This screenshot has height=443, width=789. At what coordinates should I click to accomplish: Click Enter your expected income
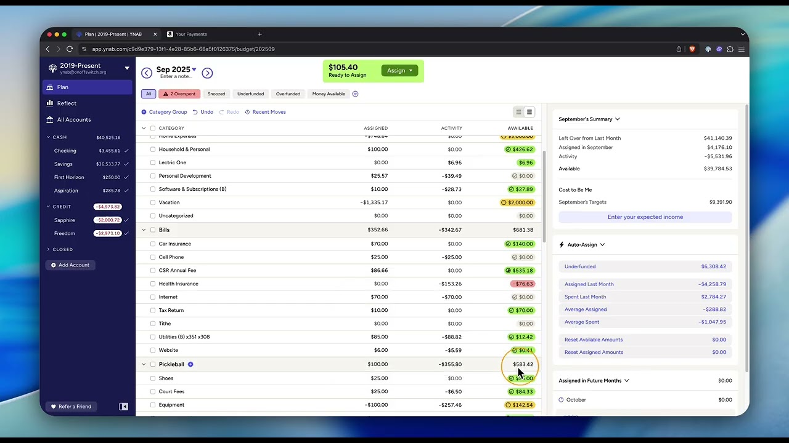tap(645, 217)
